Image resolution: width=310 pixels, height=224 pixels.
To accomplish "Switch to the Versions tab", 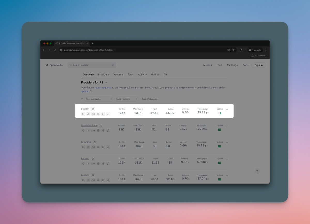I will click(x=118, y=74).
